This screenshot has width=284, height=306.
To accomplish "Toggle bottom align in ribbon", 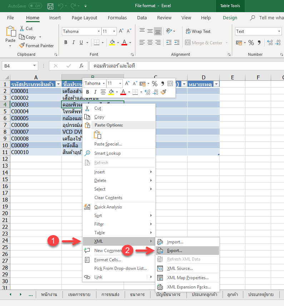I will pos(158,31).
